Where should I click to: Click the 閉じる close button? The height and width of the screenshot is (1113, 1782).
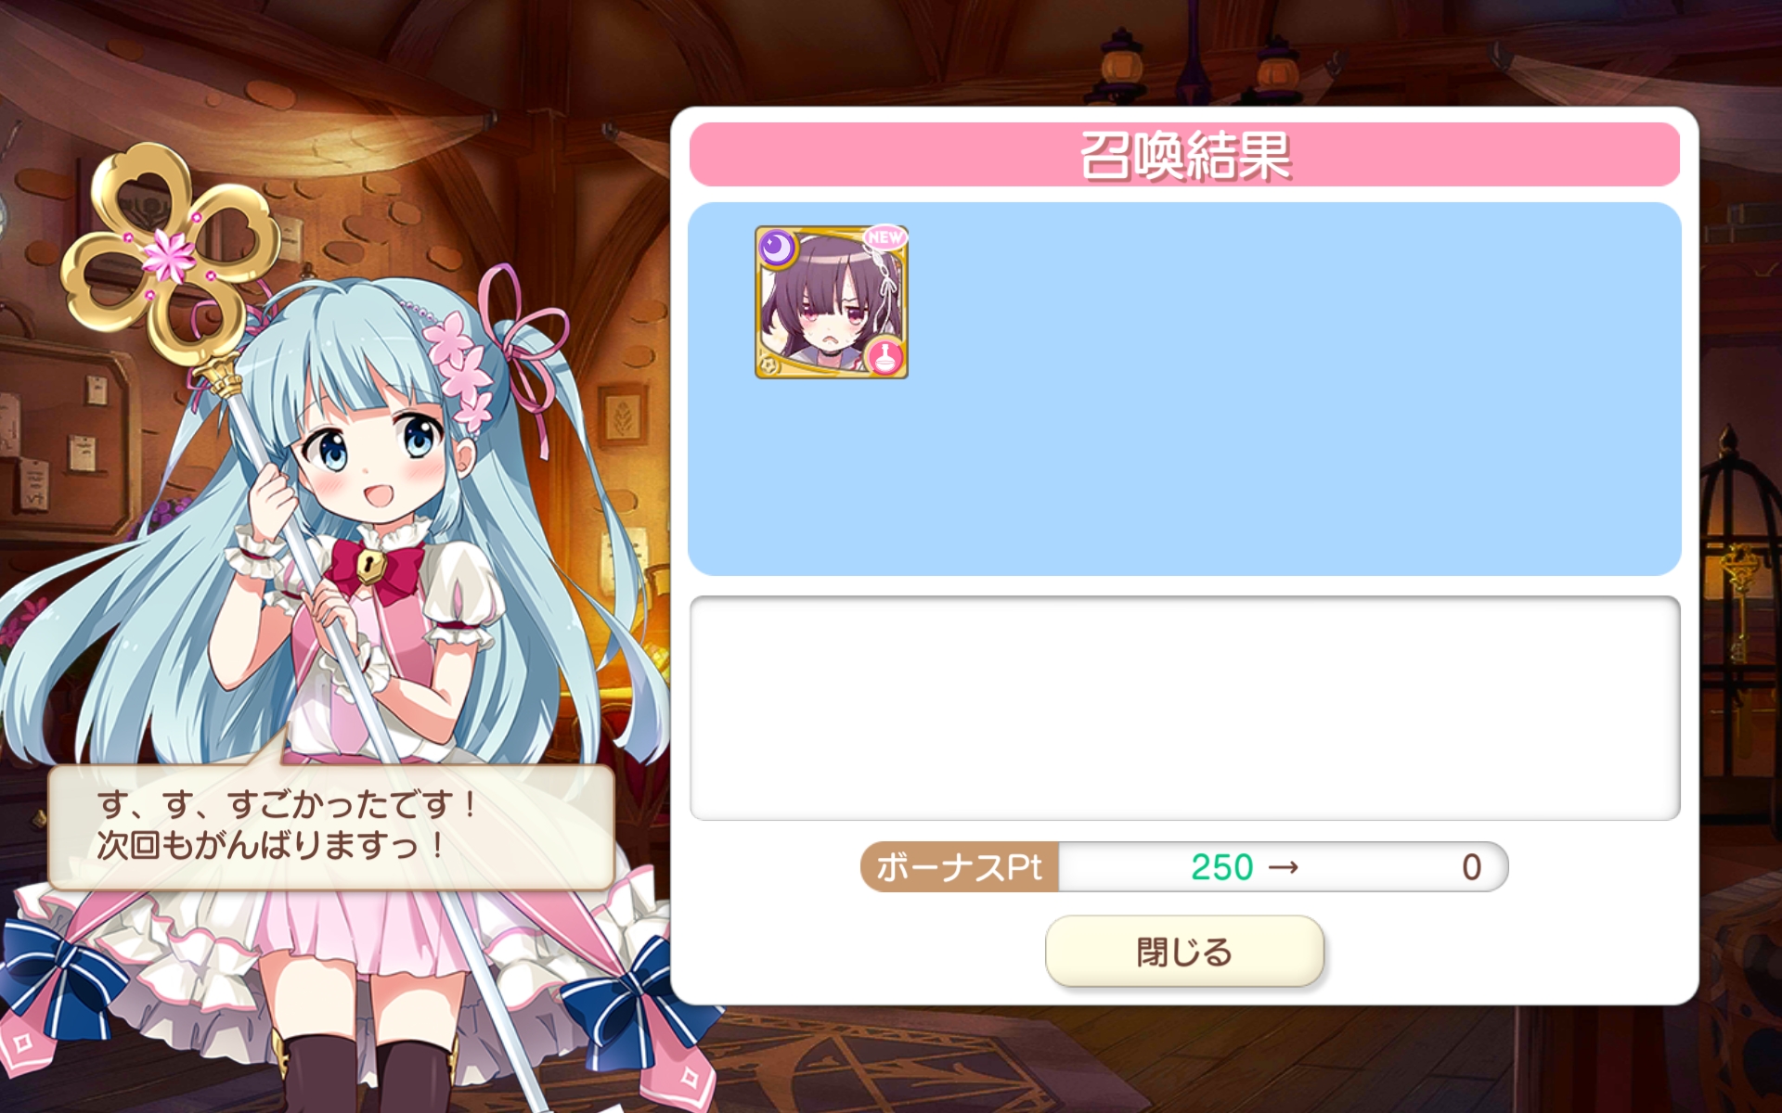tap(1184, 952)
